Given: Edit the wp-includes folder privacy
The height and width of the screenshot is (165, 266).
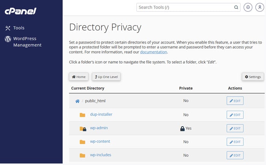Looking at the screenshot, I should click(x=235, y=155).
